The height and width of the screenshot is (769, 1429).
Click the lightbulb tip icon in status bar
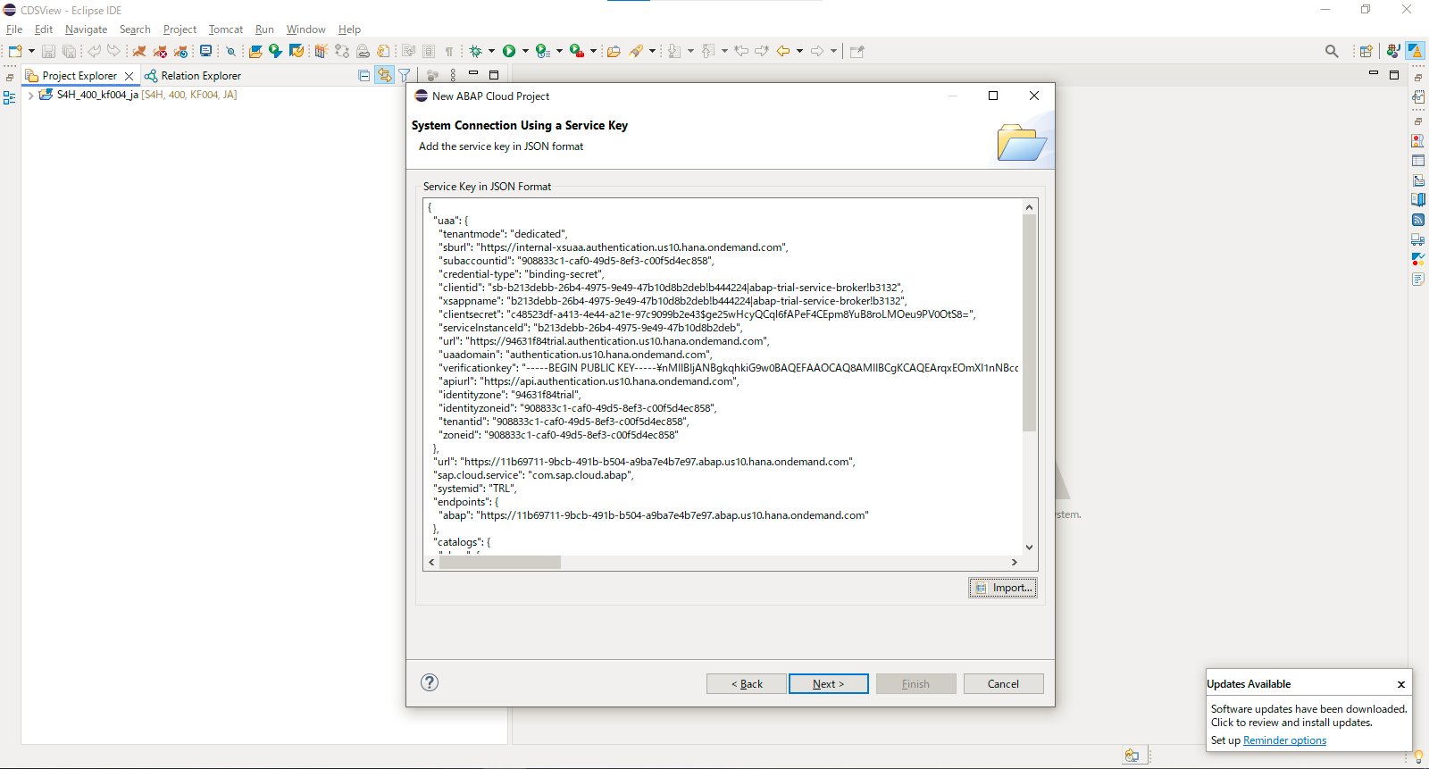[x=1417, y=756]
